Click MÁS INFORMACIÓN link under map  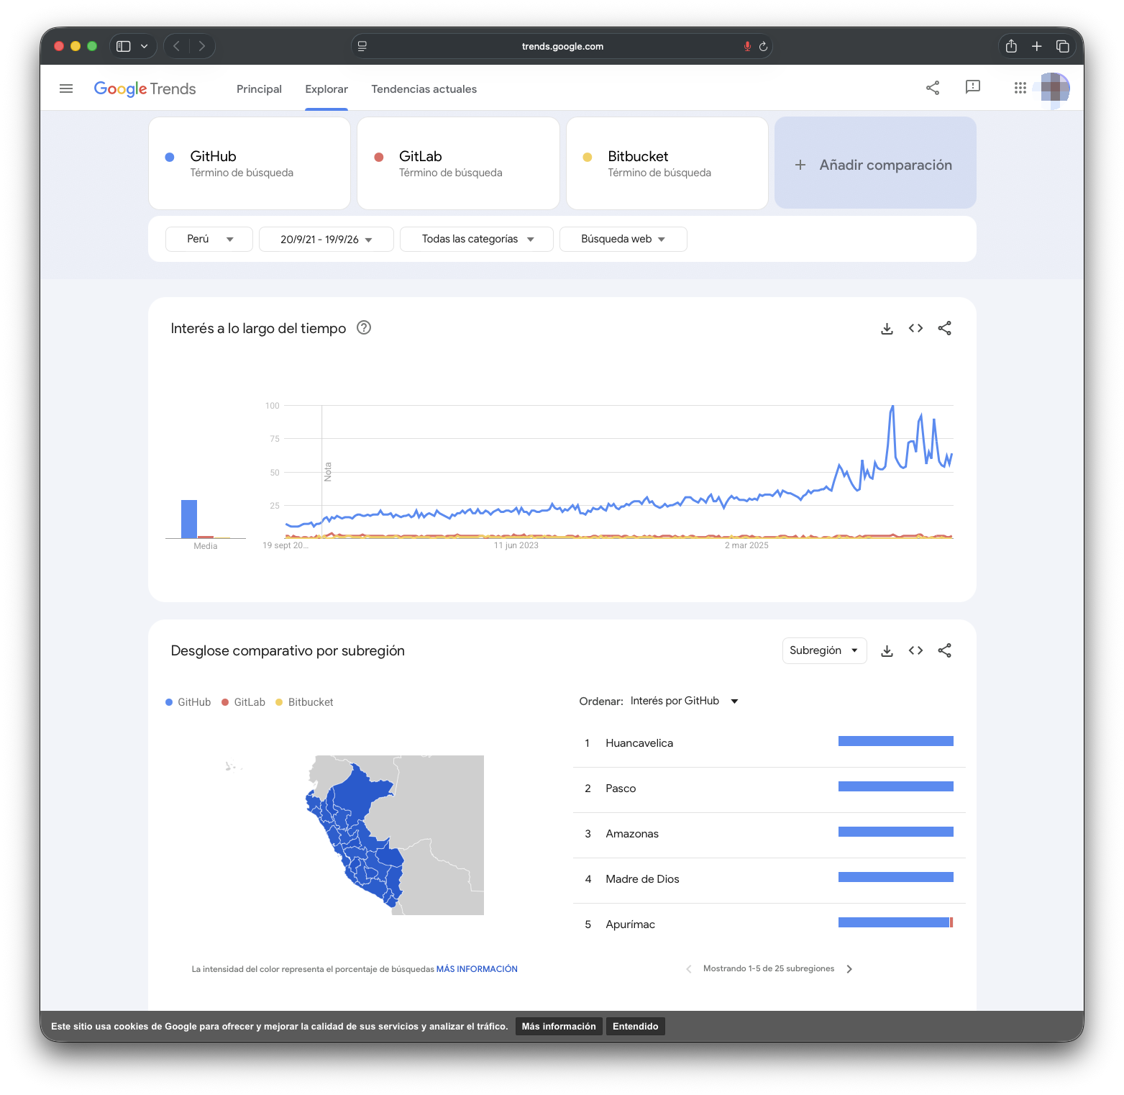(477, 969)
